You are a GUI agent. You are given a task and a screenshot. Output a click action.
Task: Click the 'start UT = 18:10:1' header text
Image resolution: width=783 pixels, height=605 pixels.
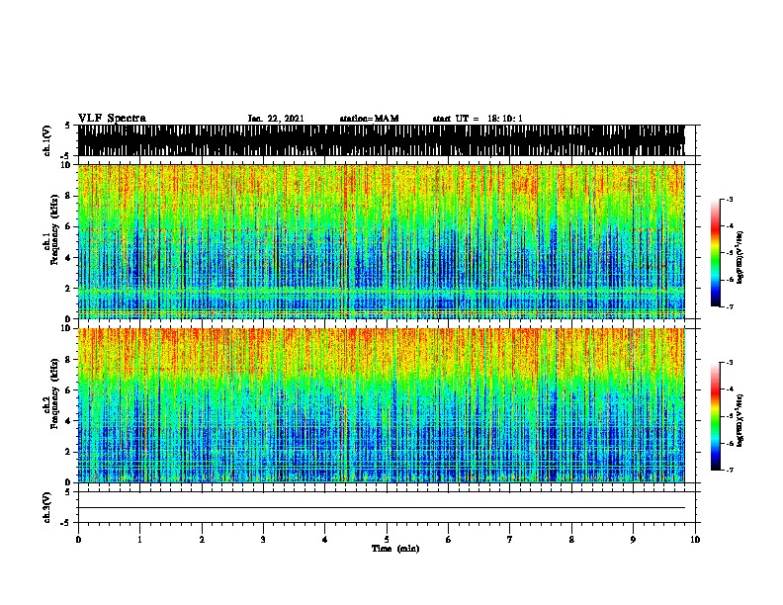point(478,119)
